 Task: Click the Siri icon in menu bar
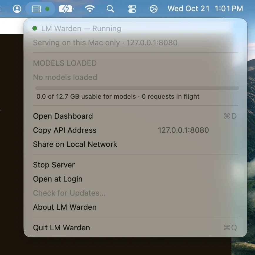154,9
